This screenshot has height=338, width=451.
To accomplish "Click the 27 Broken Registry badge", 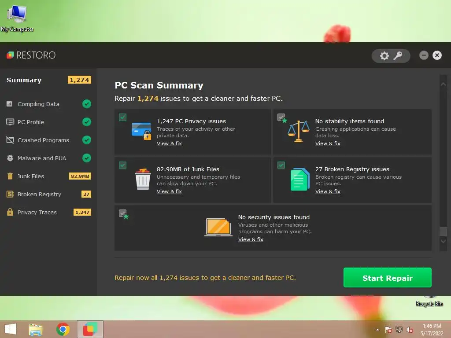I will click(x=86, y=194).
